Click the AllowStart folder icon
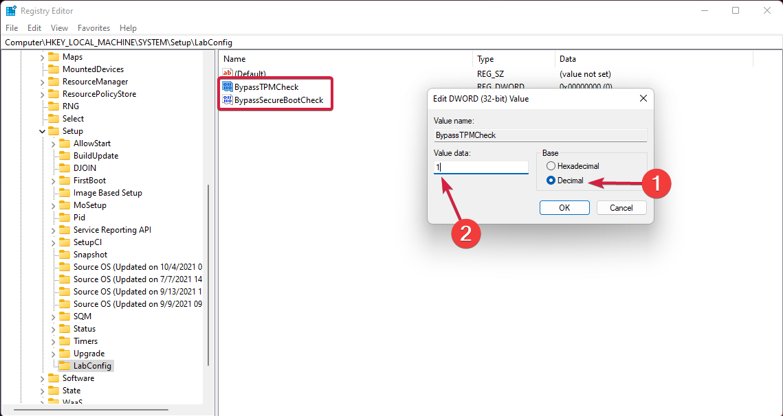 click(65, 143)
